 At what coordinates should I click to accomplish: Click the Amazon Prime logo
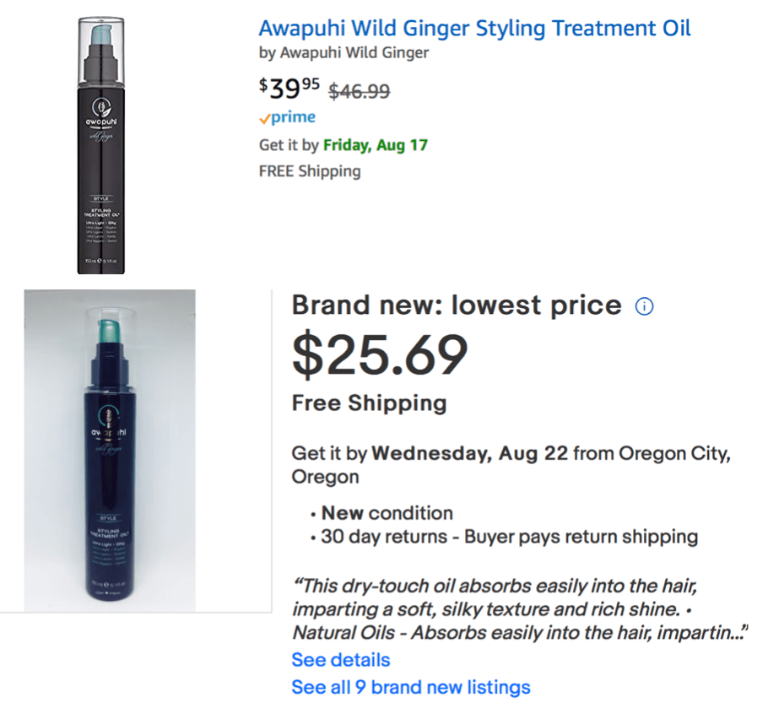[287, 117]
